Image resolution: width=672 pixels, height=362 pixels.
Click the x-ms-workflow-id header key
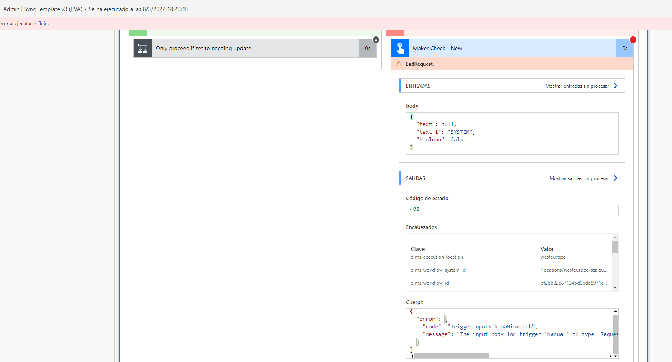[429, 283]
